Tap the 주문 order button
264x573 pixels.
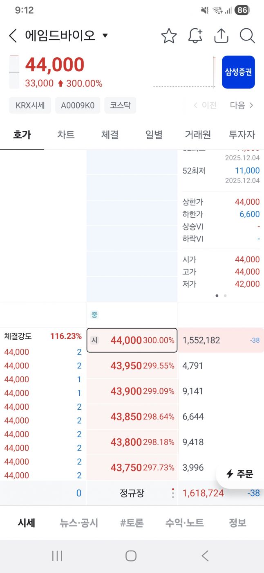coord(240,474)
